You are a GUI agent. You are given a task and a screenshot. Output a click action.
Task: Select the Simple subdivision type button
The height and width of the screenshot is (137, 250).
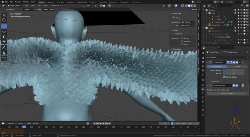pyautogui.click(x=237, y=67)
